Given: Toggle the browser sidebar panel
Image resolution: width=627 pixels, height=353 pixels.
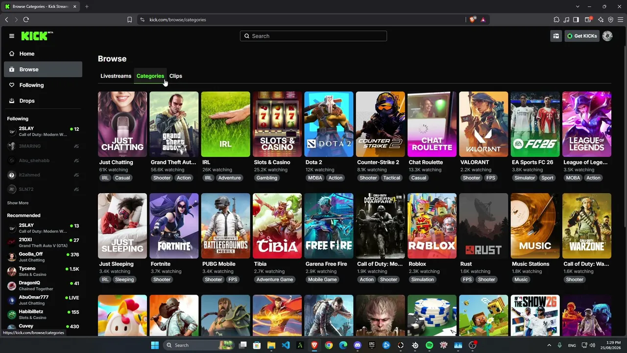Looking at the screenshot, I should tap(577, 20).
